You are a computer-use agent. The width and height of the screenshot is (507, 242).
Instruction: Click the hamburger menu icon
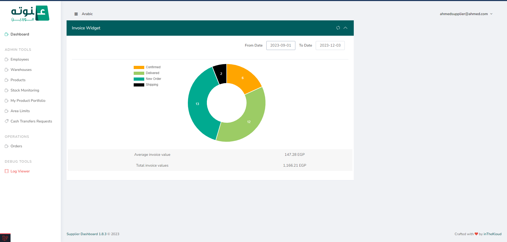pos(76,14)
